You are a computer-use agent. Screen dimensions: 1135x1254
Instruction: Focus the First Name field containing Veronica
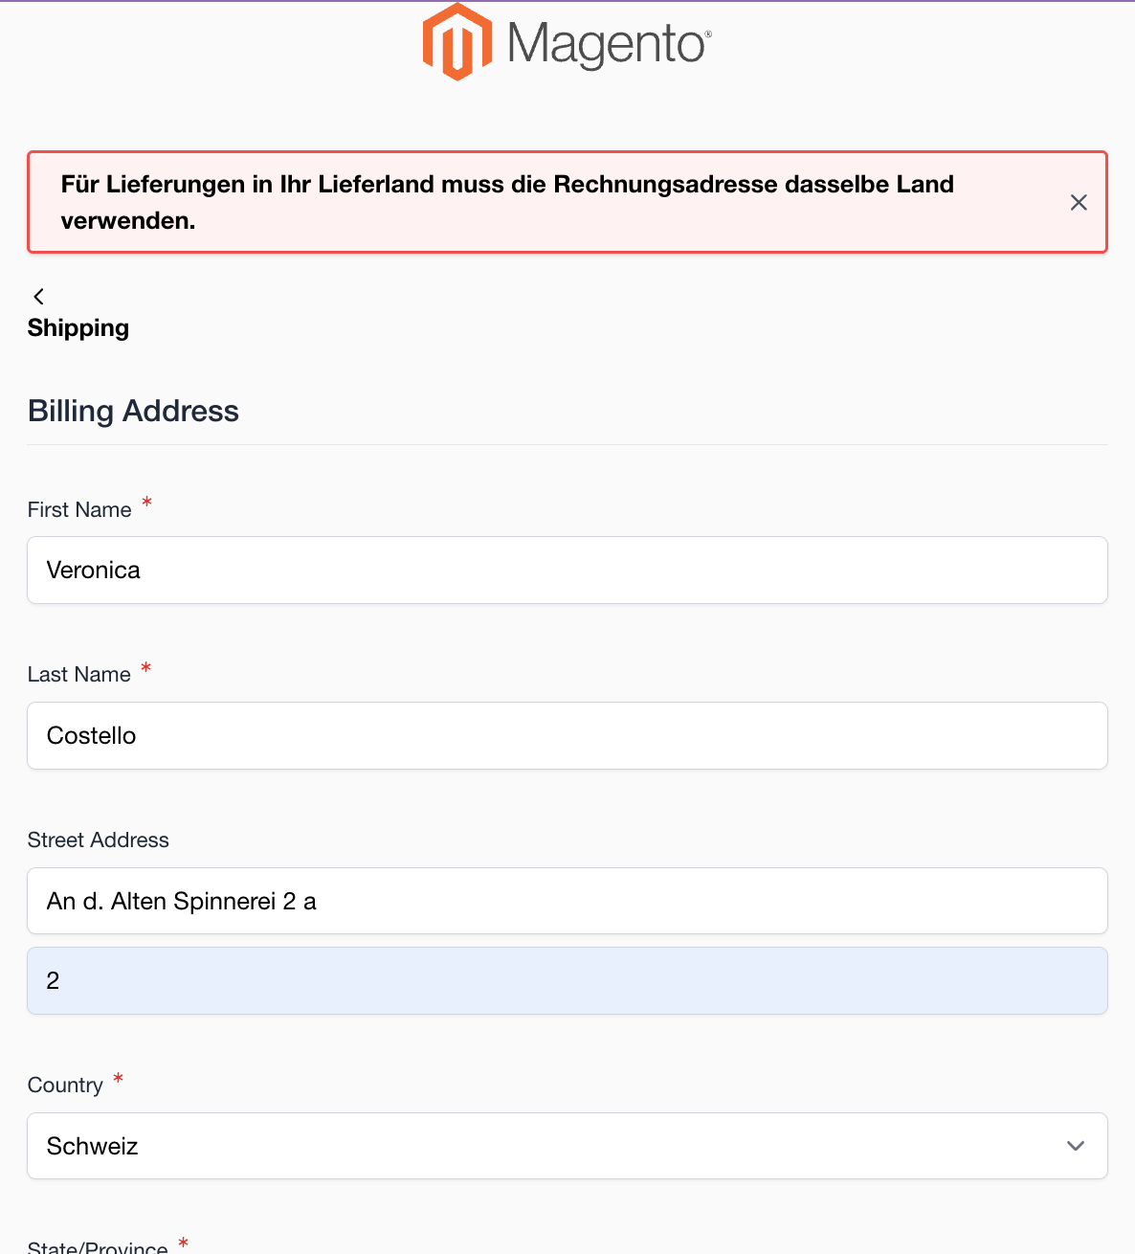pos(567,571)
